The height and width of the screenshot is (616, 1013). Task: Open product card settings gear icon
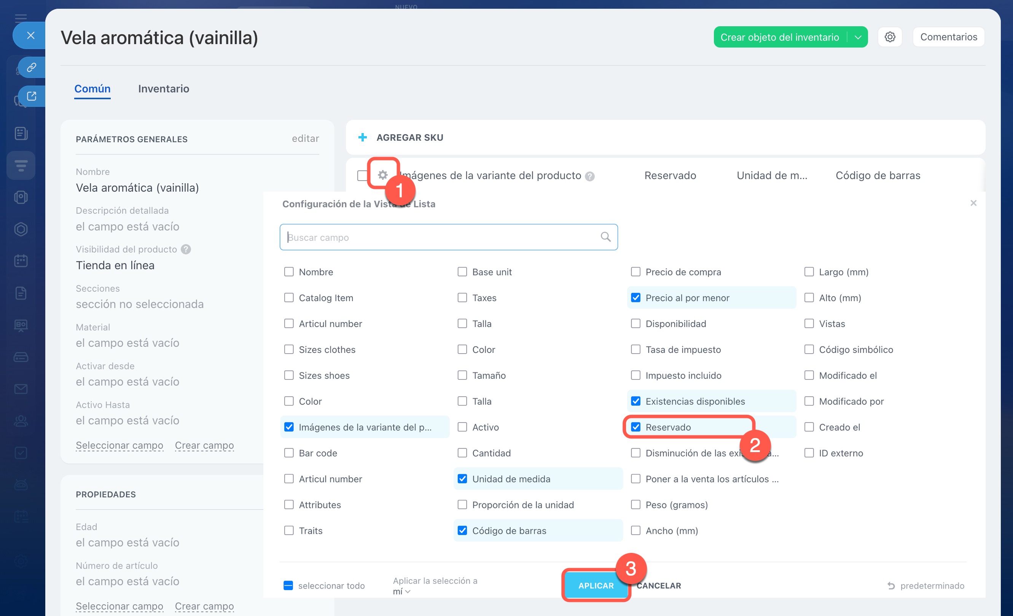point(890,37)
